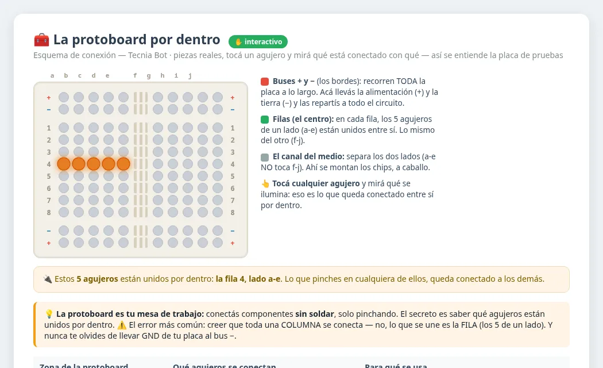Screen dimensions: 603x368
Task: Tap the leftmost hole of the bottom − bus
Action: (x=64, y=231)
